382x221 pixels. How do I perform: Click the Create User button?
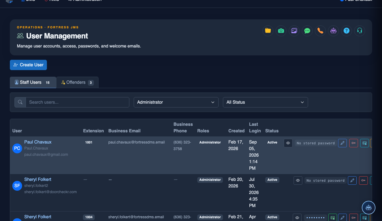click(28, 65)
